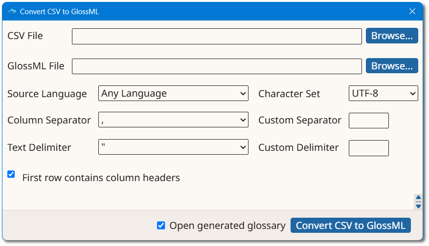Click the GlossML File path input field
The height and width of the screenshot is (246, 429).
tap(217, 66)
